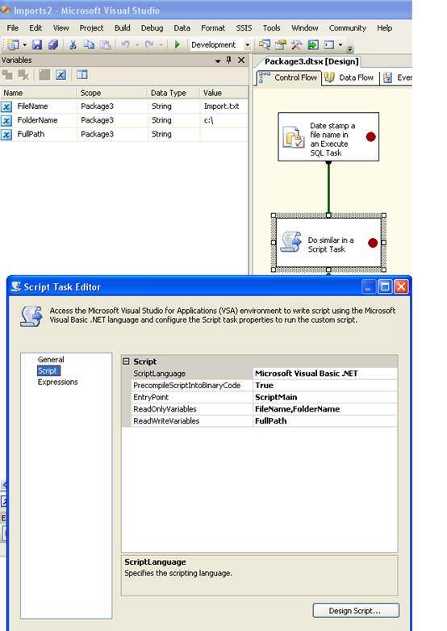Screen dimensions: 447x631
Task: Toggle breakpoint dot on Script Task
Action: click(373, 243)
